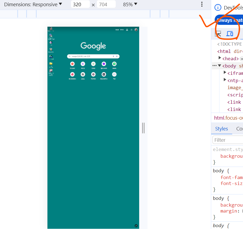Open the green leaf shortcut tile
Image resolution: width=243 pixels, height=229 pixels.
[93, 64]
